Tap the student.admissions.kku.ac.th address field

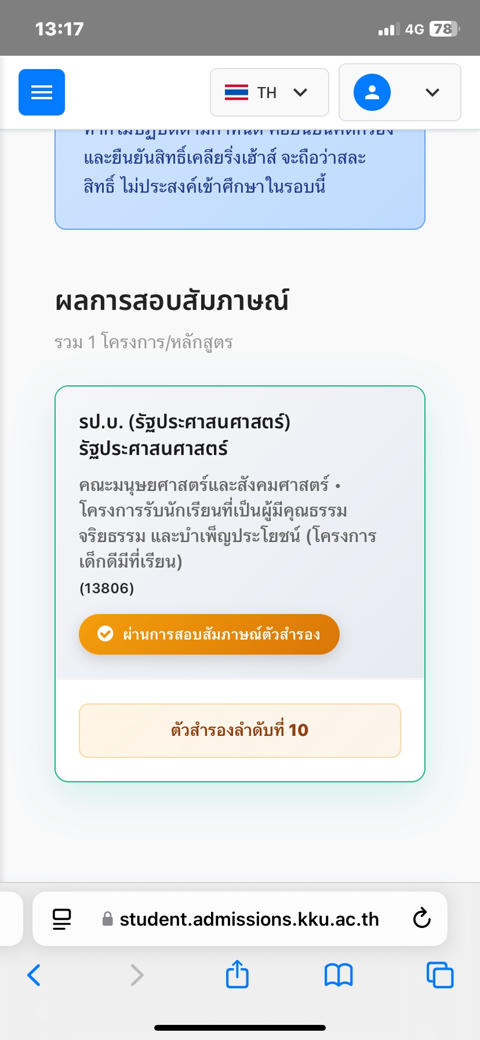[249, 919]
